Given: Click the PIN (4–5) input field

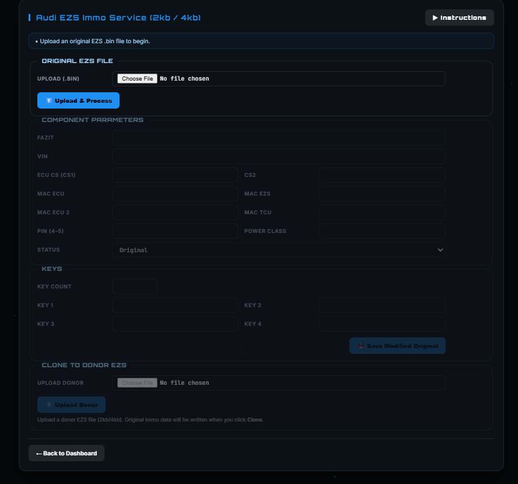Looking at the screenshot, I should pyautogui.click(x=175, y=231).
